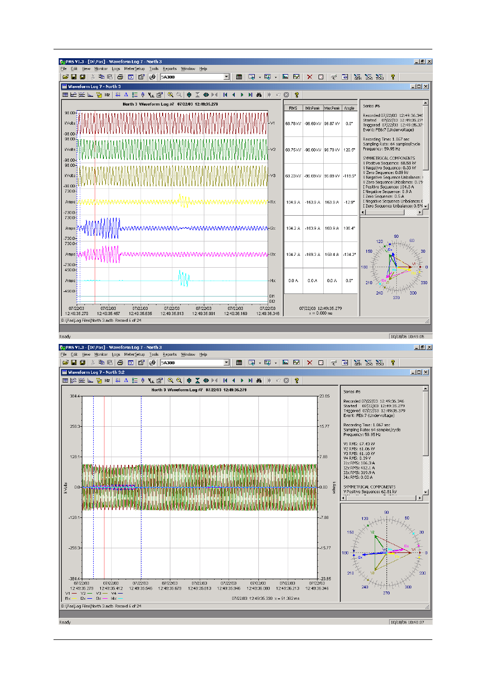Click zoom out magnifier in North 3:2 waveform toolbar
This screenshot has height=695, width=491.
coord(179,380)
